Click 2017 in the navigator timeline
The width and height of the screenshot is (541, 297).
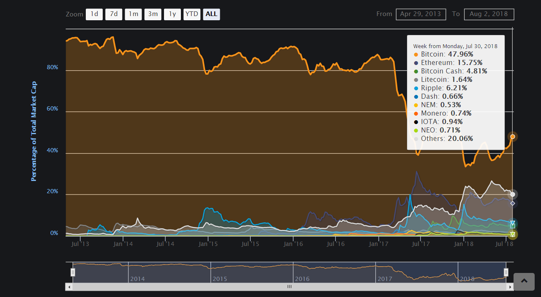[385, 279]
